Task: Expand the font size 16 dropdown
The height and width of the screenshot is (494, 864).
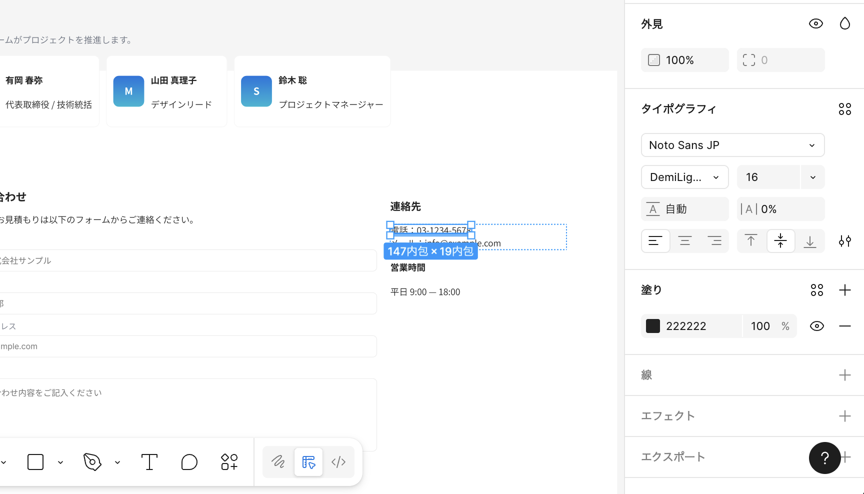Action: tap(812, 177)
